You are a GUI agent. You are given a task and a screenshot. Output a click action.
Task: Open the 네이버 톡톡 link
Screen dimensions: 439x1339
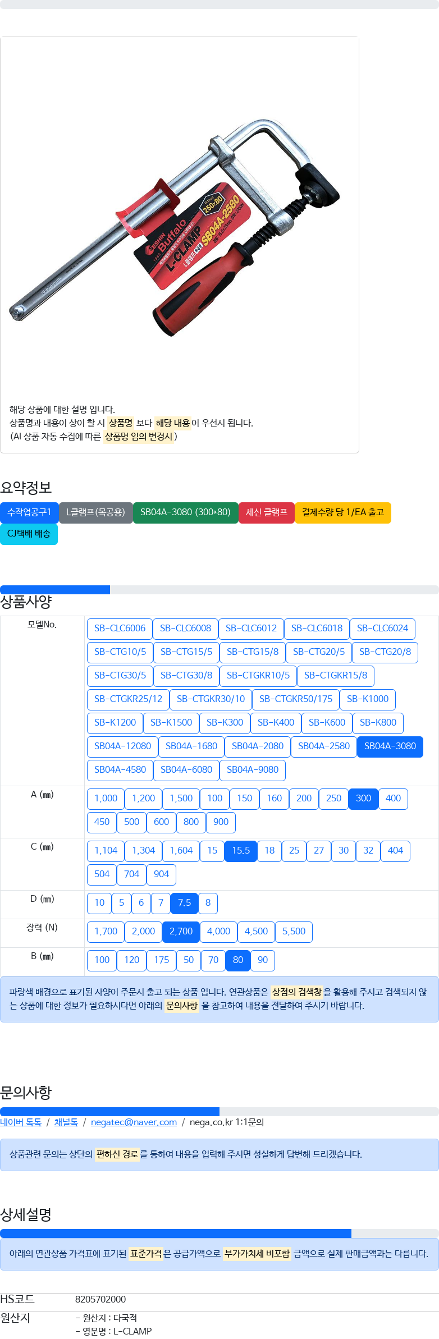point(21,1122)
